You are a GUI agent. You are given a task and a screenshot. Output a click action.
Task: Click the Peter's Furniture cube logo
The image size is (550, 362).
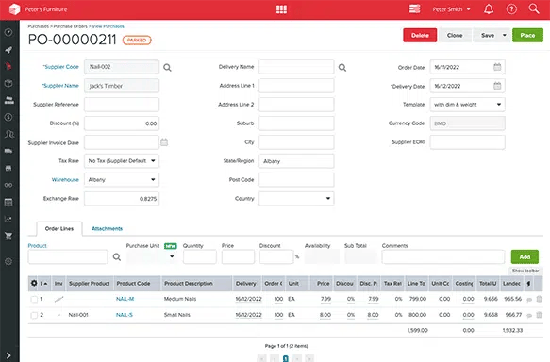(x=14, y=9)
